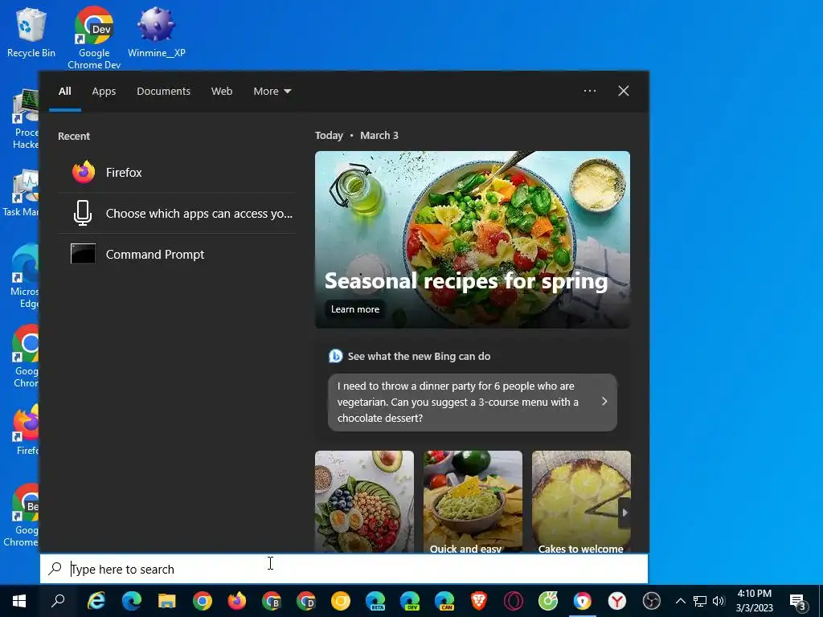This screenshot has height=617, width=823.
Task: Open the volume speaker tray icon
Action: [x=719, y=601]
